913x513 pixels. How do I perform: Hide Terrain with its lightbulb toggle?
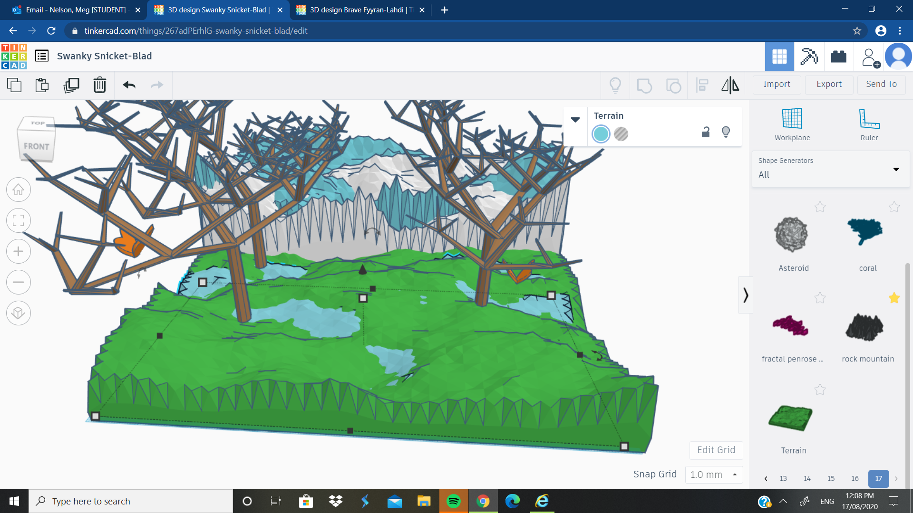726,133
